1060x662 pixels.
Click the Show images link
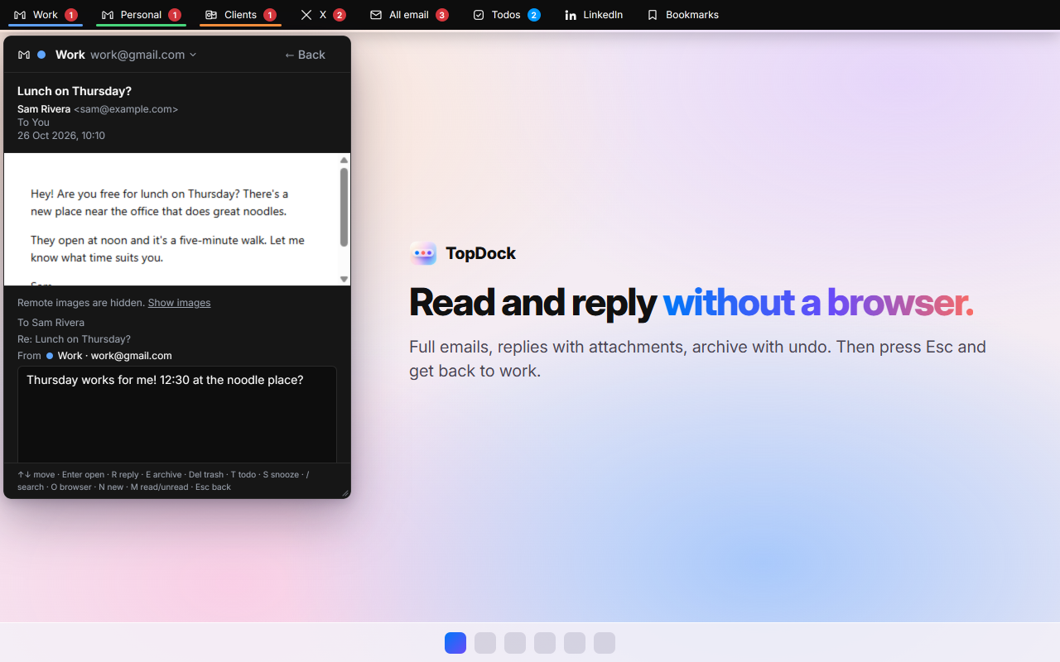pos(179,303)
